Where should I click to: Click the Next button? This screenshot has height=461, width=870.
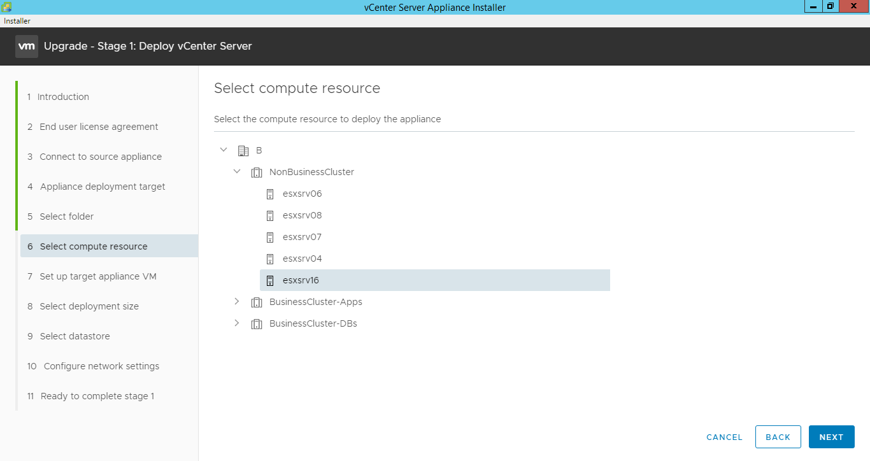click(831, 437)
